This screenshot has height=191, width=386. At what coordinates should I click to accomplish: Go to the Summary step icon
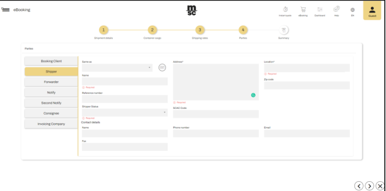(x=284, y=30)
